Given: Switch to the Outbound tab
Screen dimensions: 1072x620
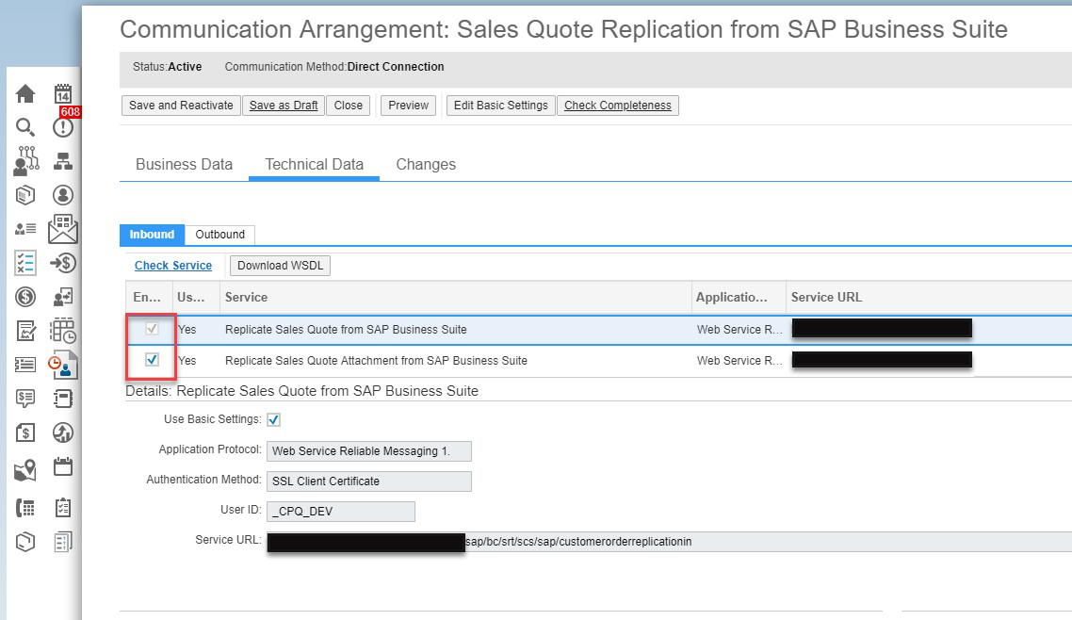Looking at the screenshot, I should 219,235.
